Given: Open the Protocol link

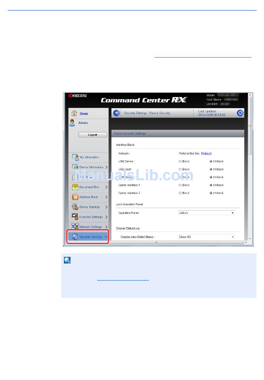Looking at the screenshot, I should 206,153.
